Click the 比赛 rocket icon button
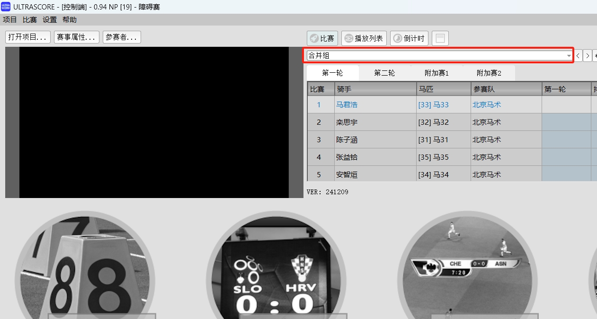This screenshot has width=597, height=319. pos(322,38)
